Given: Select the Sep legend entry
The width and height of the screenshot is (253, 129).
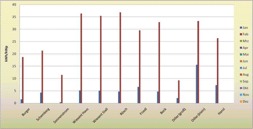Looking at the screenshot, I should (x=244, y=81).
